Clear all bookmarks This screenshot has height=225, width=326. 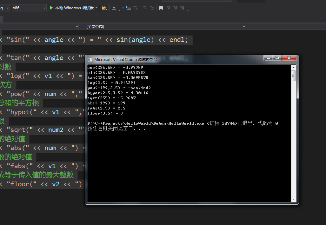click(182, 8)
